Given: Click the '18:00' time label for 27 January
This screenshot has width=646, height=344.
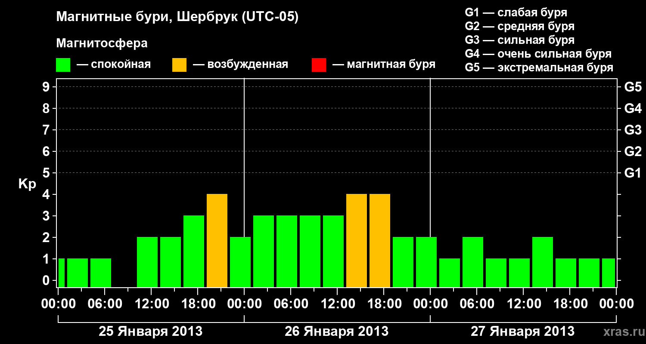Looking at the screenshot, I should pos(570,304).
